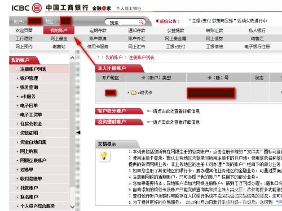Click the light bulb tip icon
This screenshot has width=282, height=211.
pyautogui.click(x=104, y=156)
